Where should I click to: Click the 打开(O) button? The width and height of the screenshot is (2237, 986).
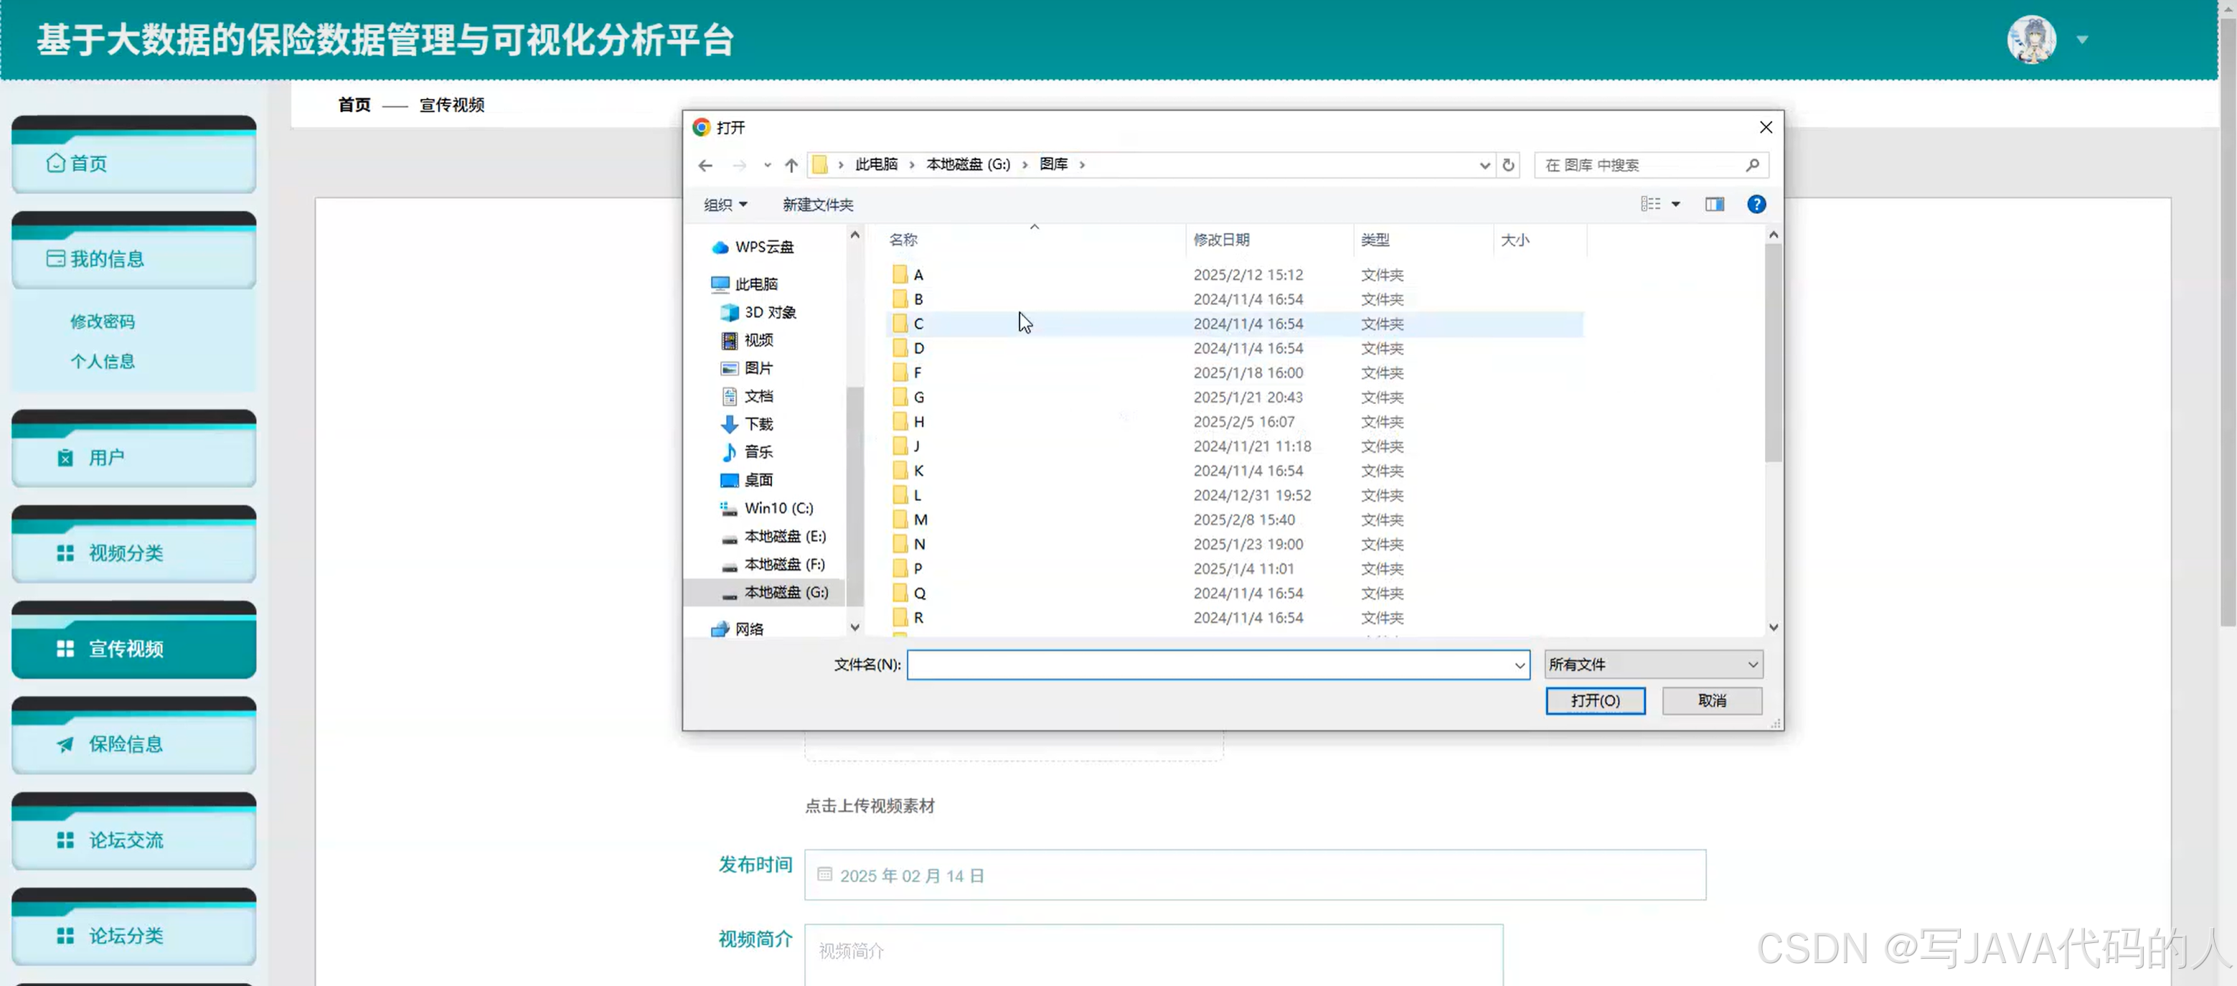coord(1596,700)
